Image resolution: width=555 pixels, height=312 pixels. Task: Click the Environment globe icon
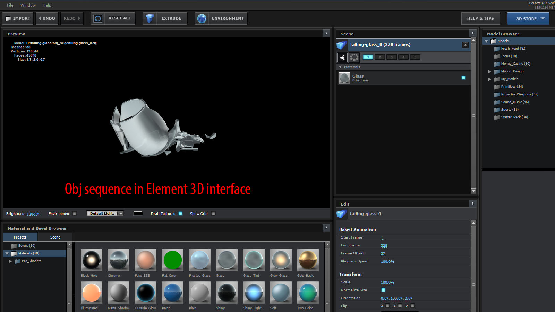[x=202, y=18]
